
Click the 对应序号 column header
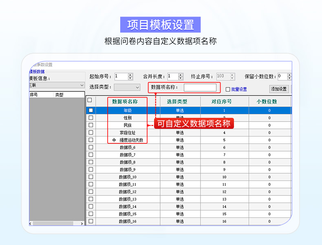click(x=224, y=101)
